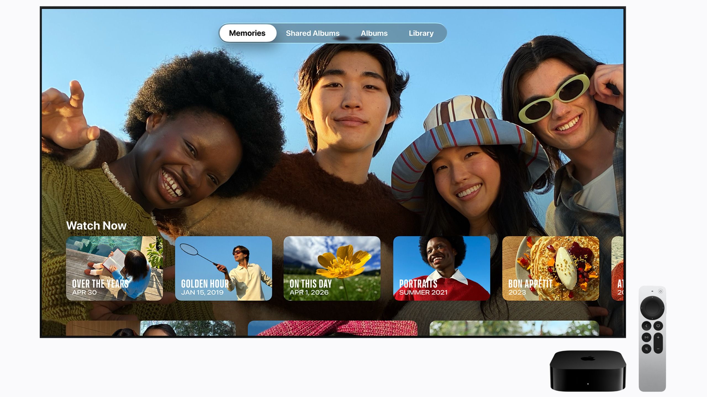Select the Memories tab
Viewport: 707px width, 397px height.
coord(247,33)
